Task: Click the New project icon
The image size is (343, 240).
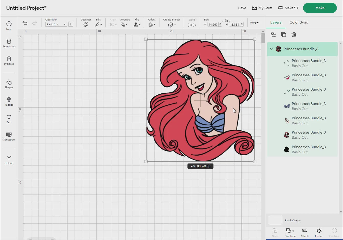Action: pos(9,24)
